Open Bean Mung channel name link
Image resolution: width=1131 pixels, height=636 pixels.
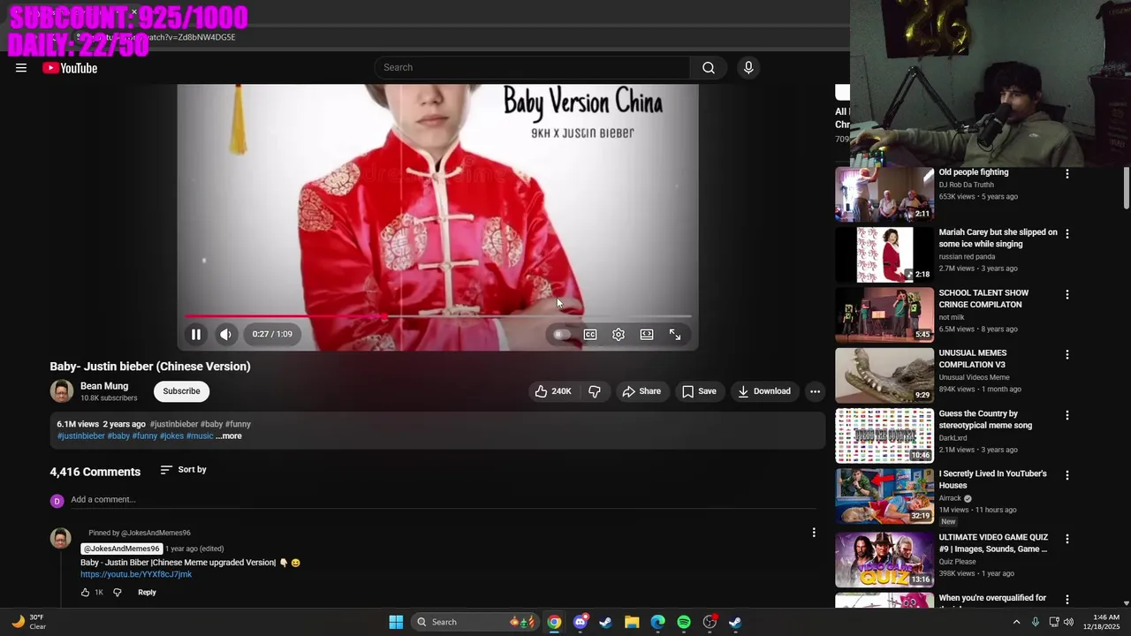(104, 386)
